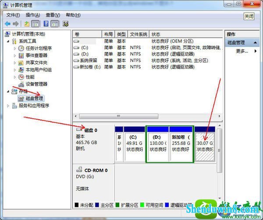Click the green 扩展分区 legend swatch
263x220 pixels.
click(117, 205)
